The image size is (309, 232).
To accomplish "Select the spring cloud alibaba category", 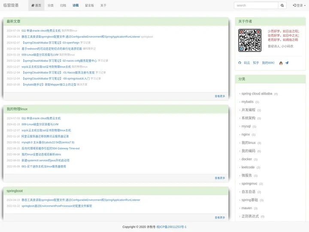I will 257,94.
